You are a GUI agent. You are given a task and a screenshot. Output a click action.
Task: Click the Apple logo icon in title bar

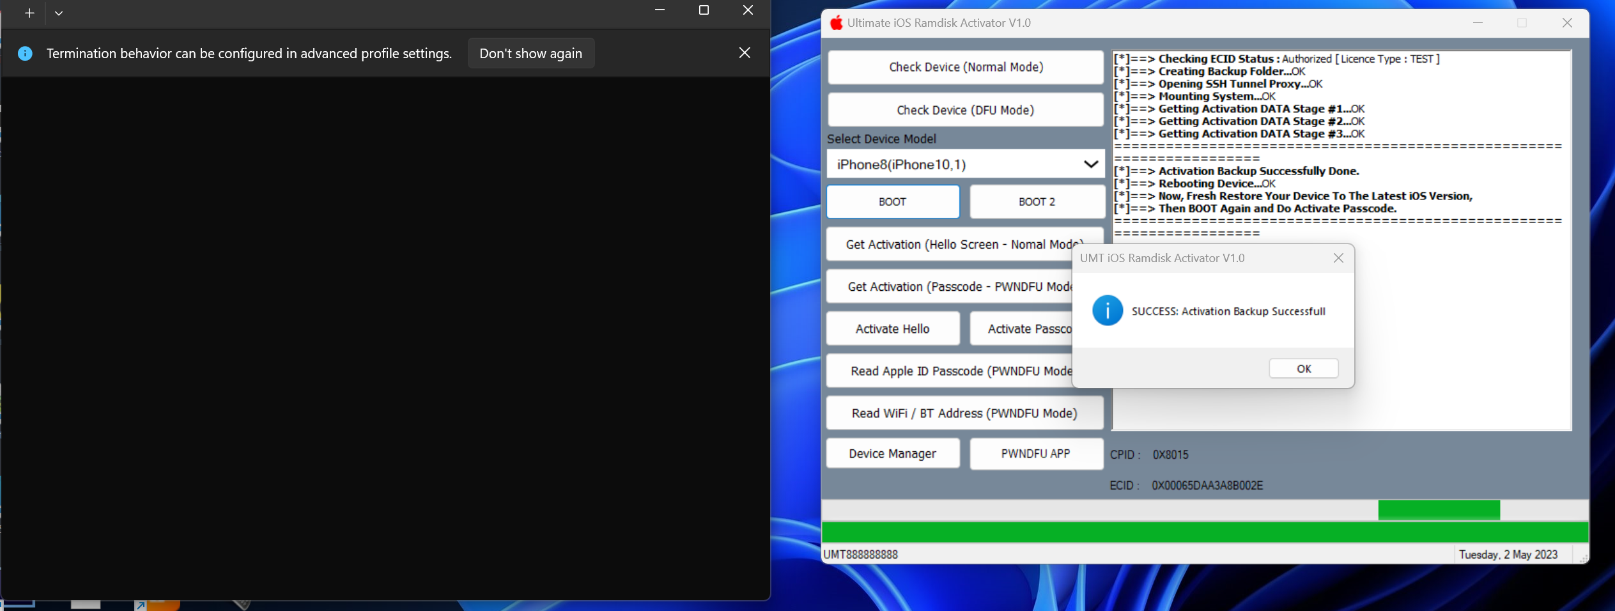point(836,23)
